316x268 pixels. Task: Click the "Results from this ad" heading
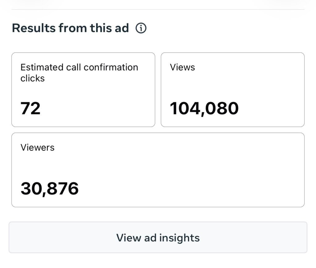(x=70, y=28)
